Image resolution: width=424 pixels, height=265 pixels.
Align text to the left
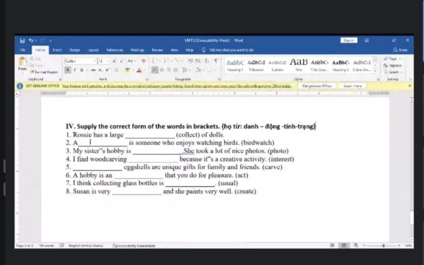[154, 70]
